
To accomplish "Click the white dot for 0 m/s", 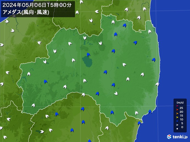I will click(x=177, y=129).
